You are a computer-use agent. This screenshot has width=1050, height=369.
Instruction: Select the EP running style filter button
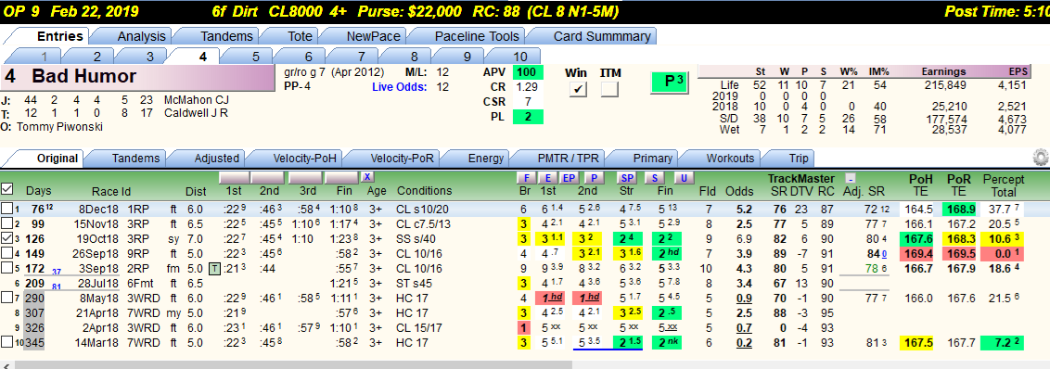coord(568,177)
